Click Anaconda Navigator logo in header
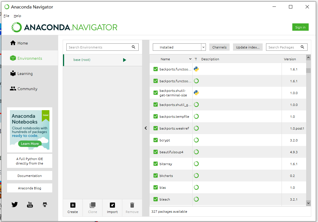 click(x=64, y=27)
